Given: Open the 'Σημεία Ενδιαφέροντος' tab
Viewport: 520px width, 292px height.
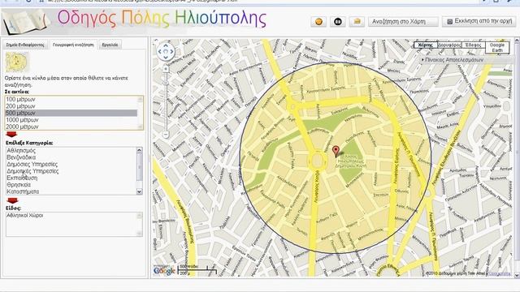Looking at the screenshot, I should pos(25,45).
